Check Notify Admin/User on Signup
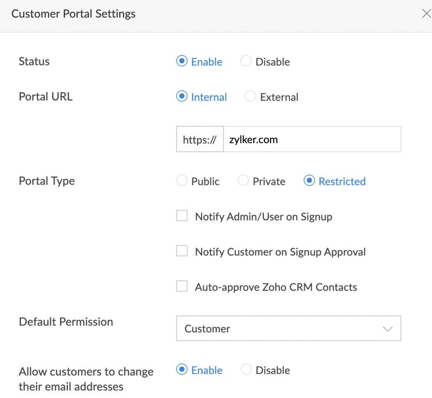Screen dimensions: 432x398 181,215
